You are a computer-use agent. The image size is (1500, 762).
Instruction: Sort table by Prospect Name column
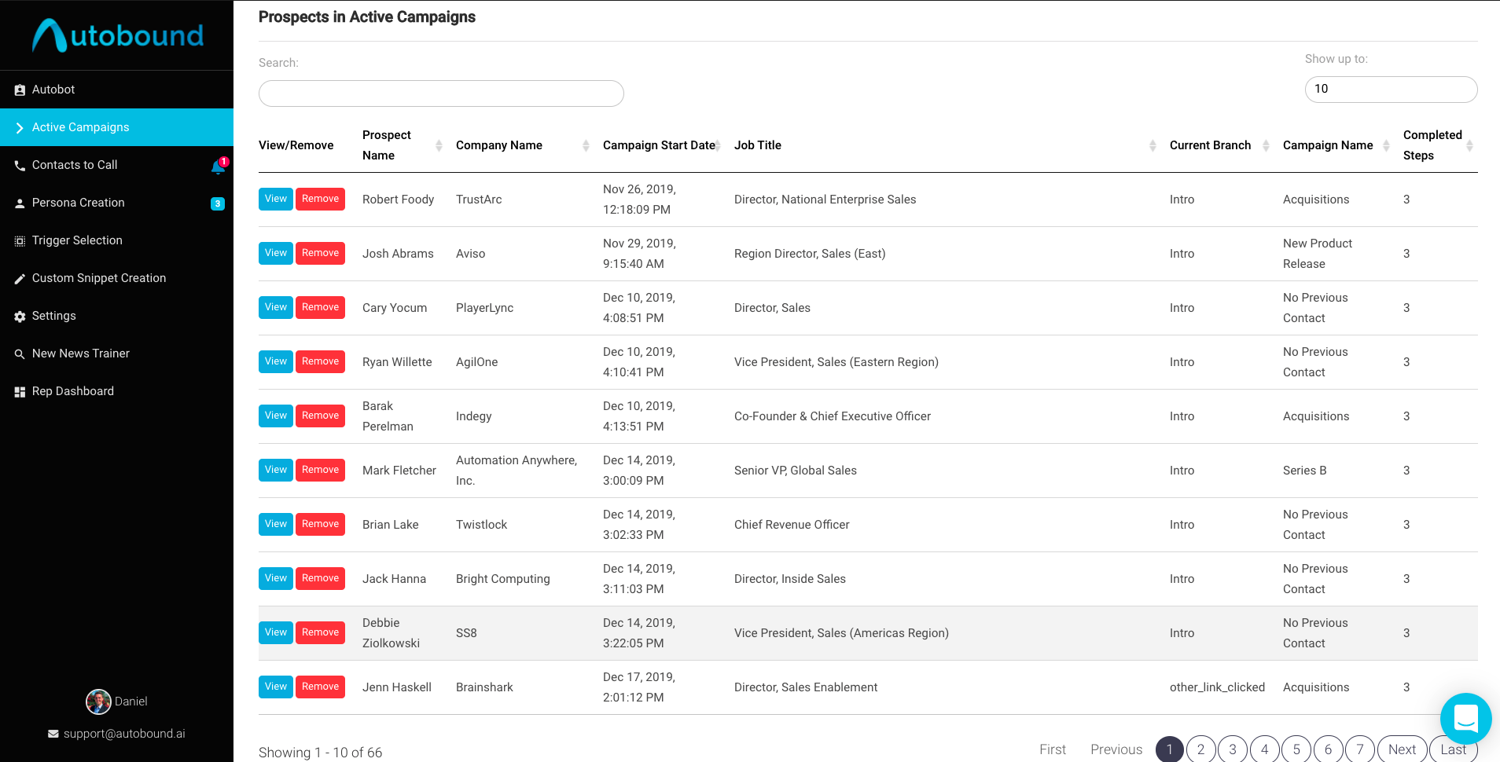[439, 145]
